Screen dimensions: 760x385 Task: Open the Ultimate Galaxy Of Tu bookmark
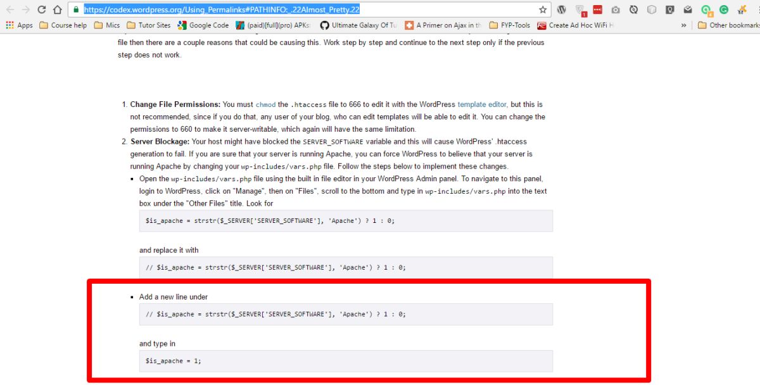coord(358,25)
